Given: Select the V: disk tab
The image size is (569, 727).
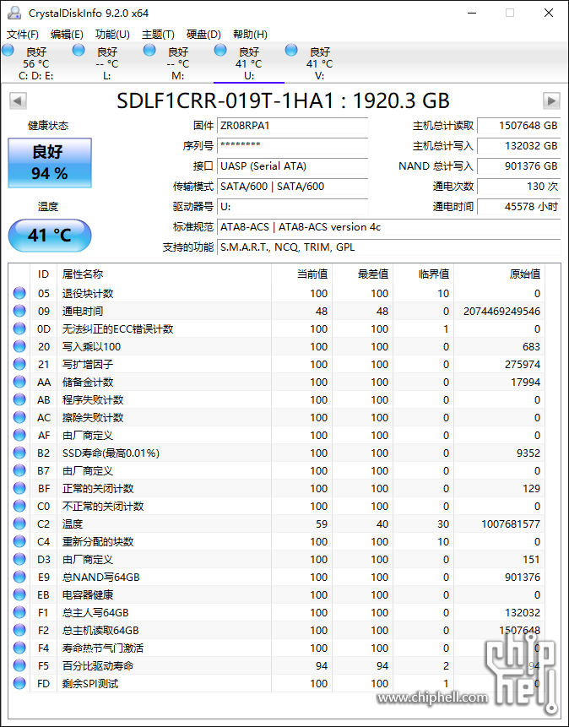Looking at the screenshot, I should (x=320, y=63).
